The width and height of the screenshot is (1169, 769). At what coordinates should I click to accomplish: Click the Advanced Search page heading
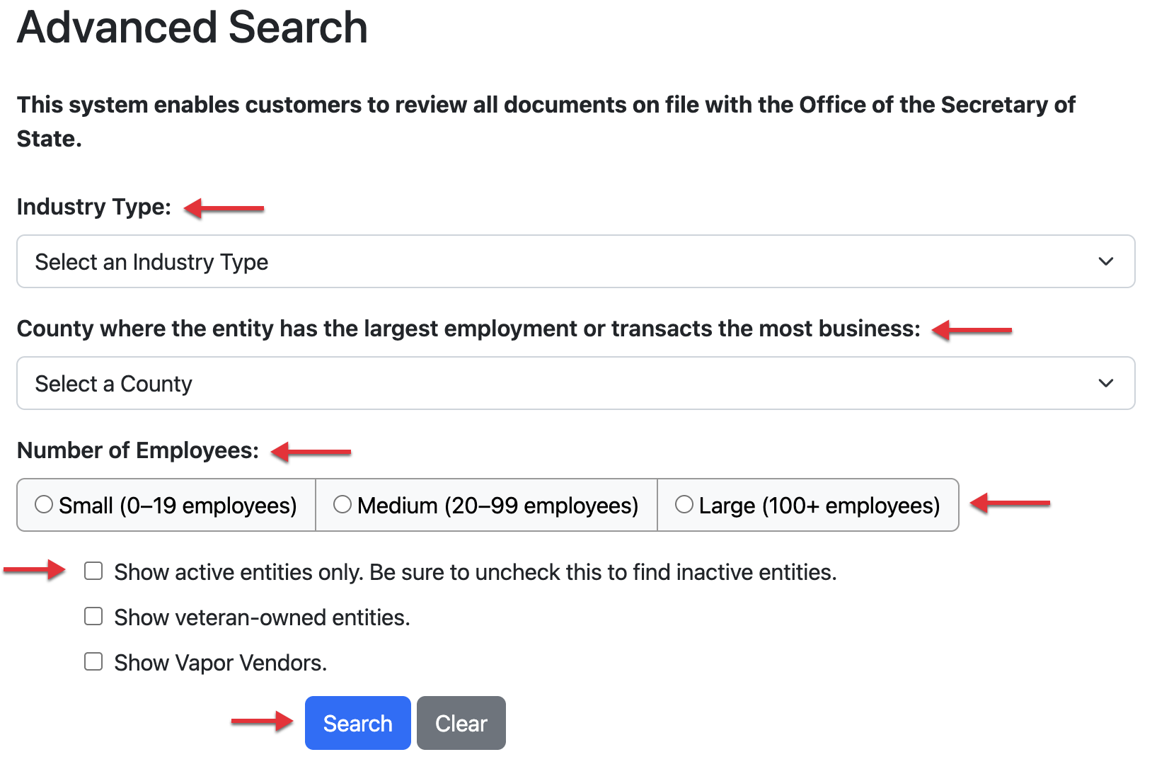pos(192,28)
